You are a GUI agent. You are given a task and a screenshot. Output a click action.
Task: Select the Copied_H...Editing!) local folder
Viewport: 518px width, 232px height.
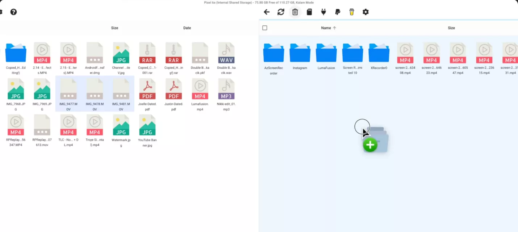pos(16,59)
